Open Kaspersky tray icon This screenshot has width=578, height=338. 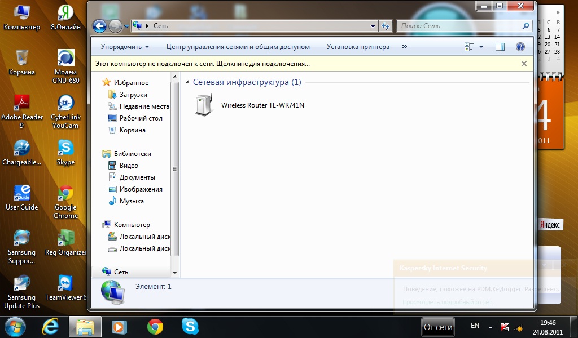(504, 327)
